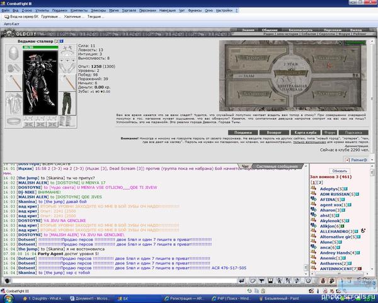The width and height of the screenshot is (378, 303).
Task: Click the chat log vertical scrollbar
Action: tap(306, 220)
